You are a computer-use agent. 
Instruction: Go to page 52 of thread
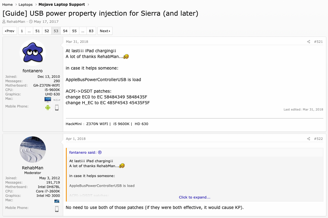[x=47, y=31]
